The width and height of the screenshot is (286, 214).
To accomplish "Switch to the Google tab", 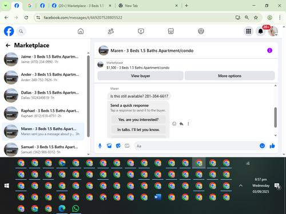I will (x=30, y=6).
